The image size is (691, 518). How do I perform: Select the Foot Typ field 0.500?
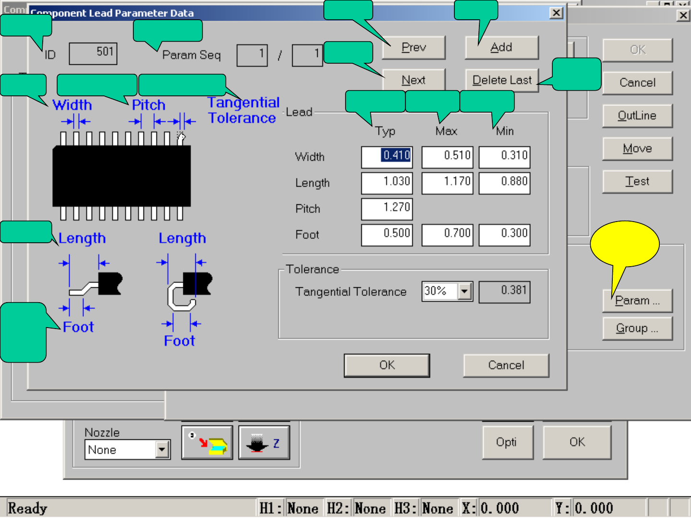coord(387,235)
